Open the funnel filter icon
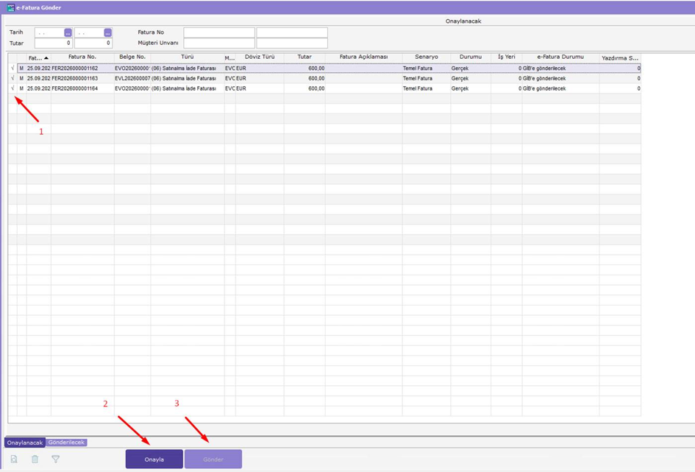Viewport: 695px width, 472px height. click(55, 459)
